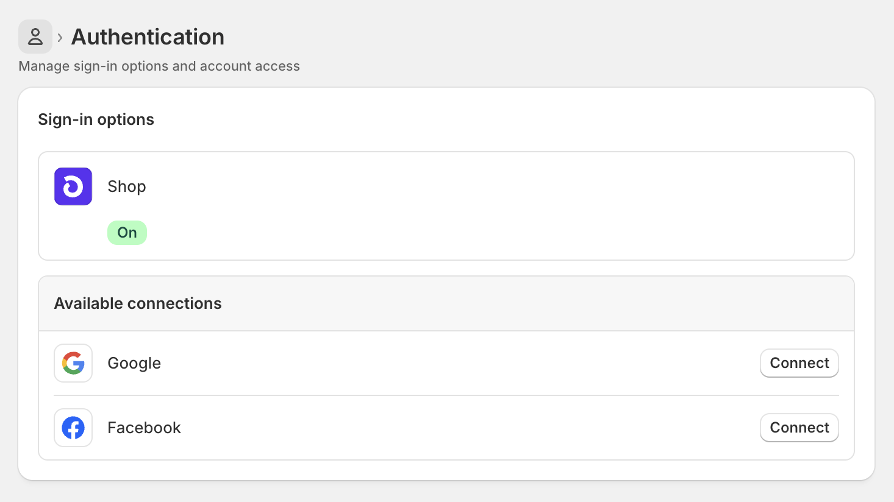This screenshot has width=894, height=502.
Task: Connect the Google sign-in provider
Action: 799,363
